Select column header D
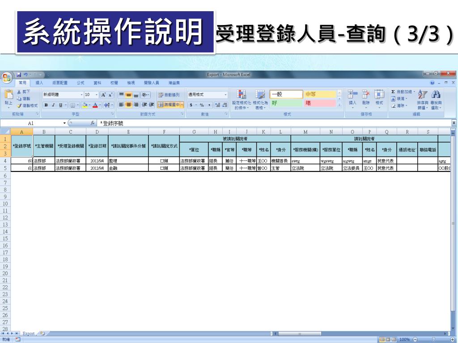 [x=97, y=132]
